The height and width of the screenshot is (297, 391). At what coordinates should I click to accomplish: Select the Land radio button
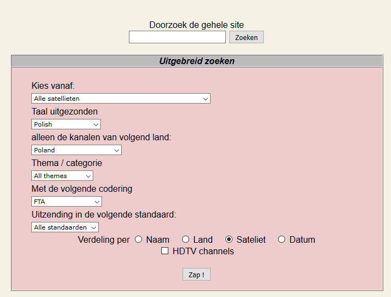185,239
